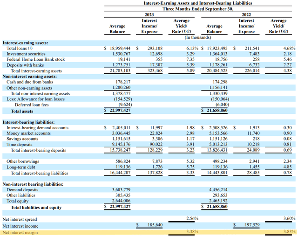Select the 2022 money market balance 5,153,566
The width and height of the screenshot is (298, 237).
[x=218, y=133]
